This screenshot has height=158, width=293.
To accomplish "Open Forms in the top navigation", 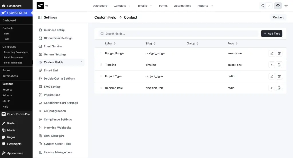I will [x=163, y=6].
